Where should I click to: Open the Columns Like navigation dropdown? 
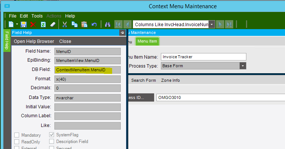coord(212,24)
